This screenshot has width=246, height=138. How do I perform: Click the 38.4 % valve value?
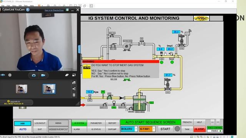(x=176, y=32)
